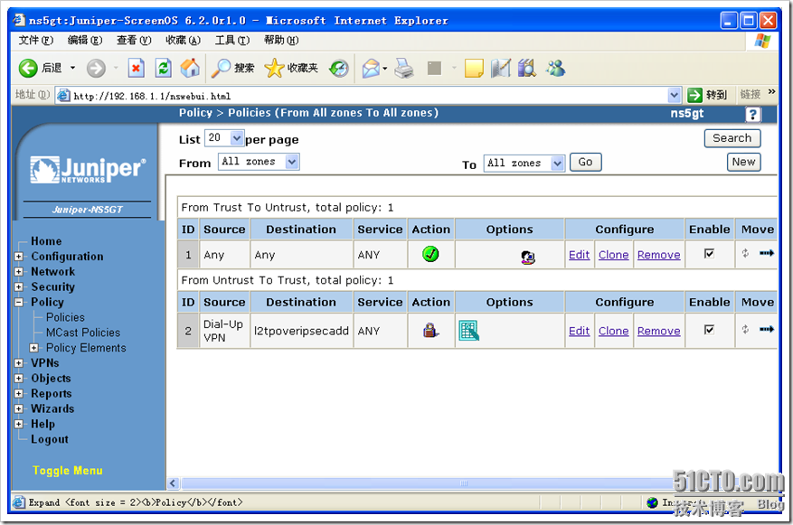Screen dimensions: 793x525
Task: Click the Toggle Menu link
Action: pyautogui.click(x=67, y=471)
